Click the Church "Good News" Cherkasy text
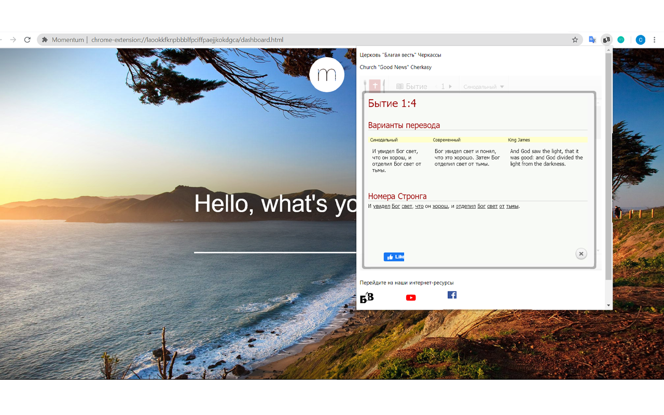Screen dimensions: 664x415 point(395,67)
